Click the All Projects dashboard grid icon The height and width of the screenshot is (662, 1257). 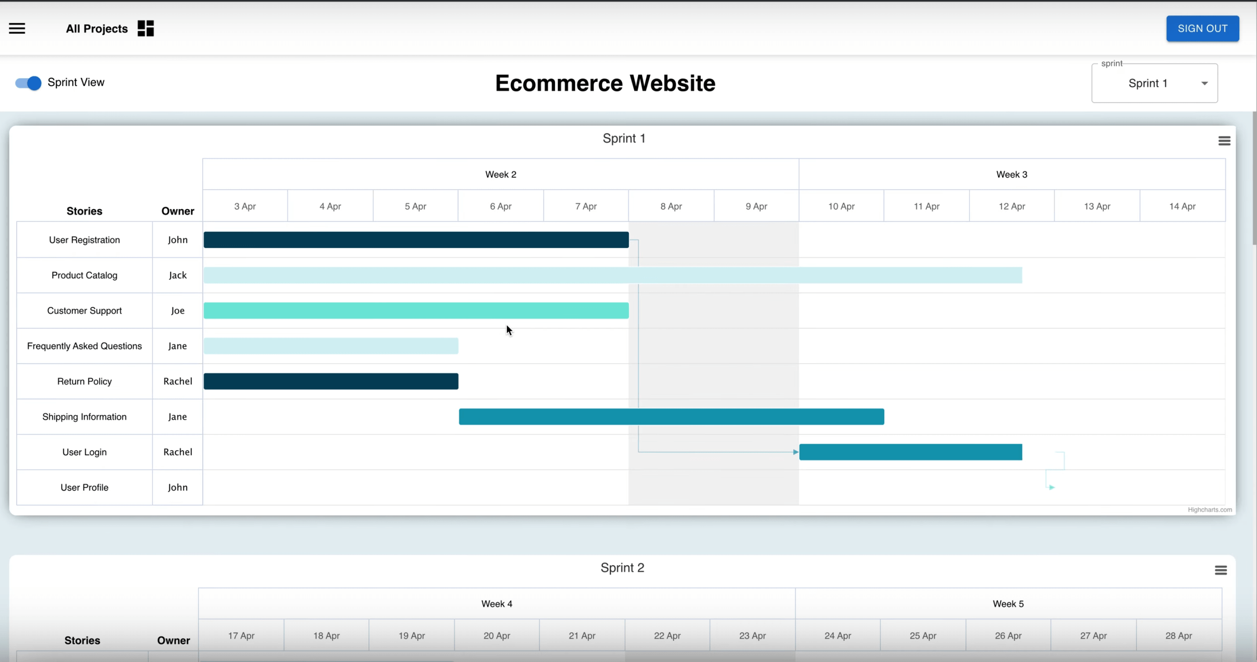pos(146,28)
